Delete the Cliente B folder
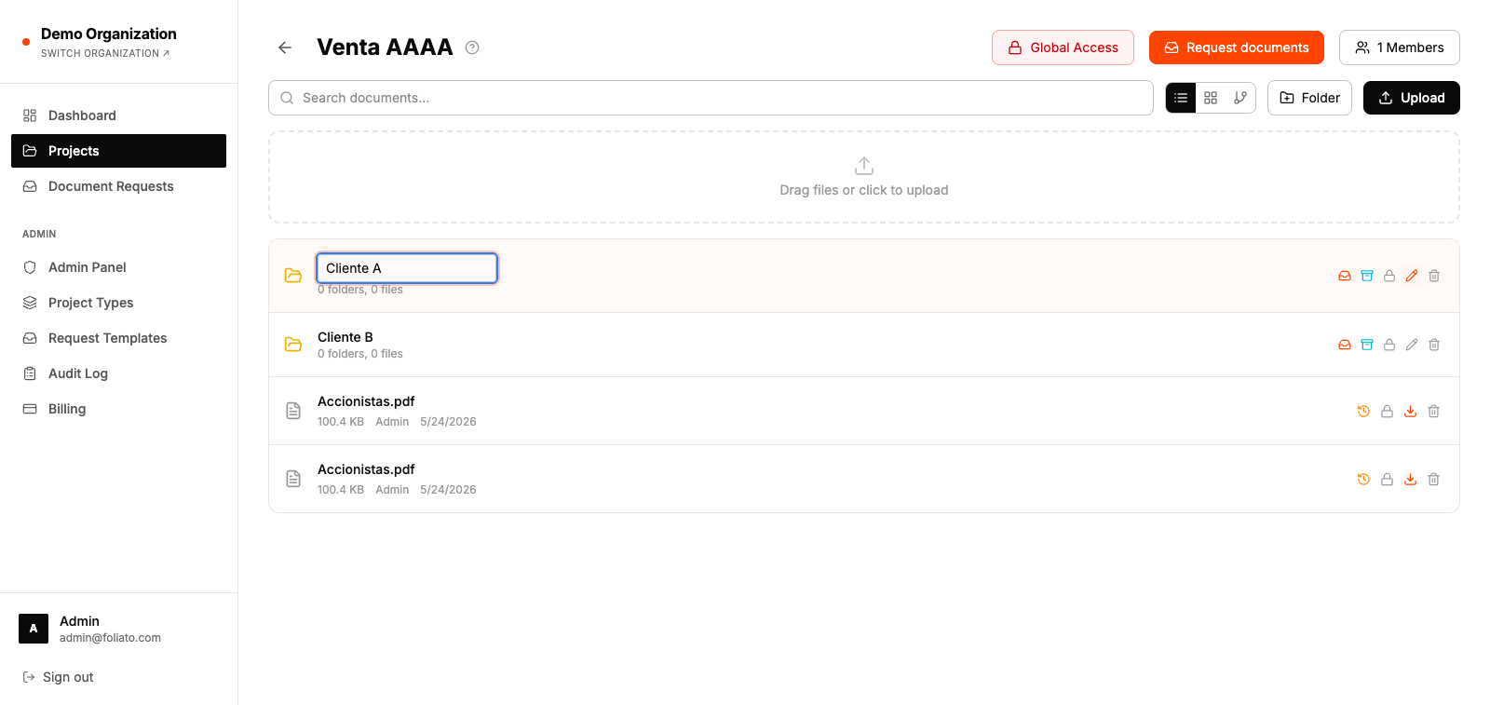The height and width of the screenshot is (705, 1490). (1434, 345)
